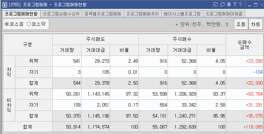Click the sell amount cell 29,273
Viewport: 264px width, 134px height.
(95, 61)
